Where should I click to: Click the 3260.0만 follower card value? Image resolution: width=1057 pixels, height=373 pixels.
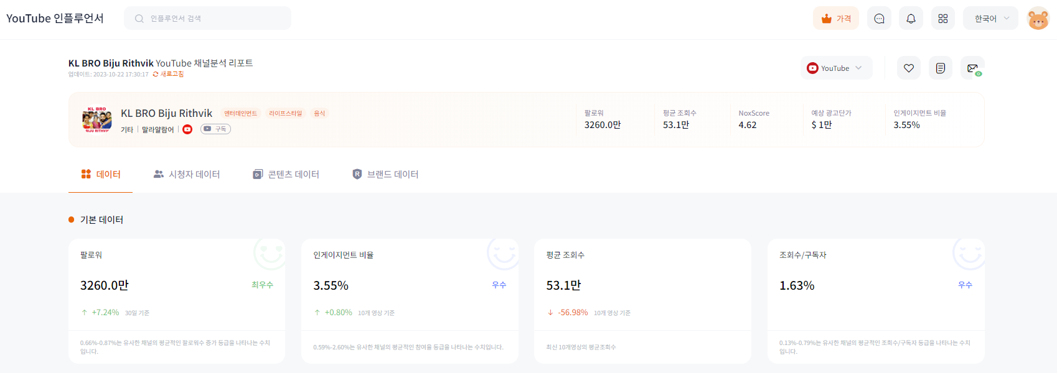[105, 285]
